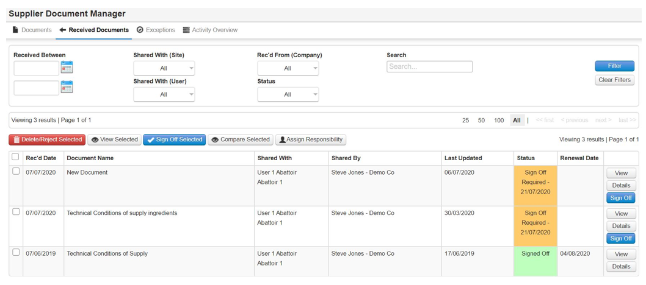
Task: Click the 04/08/2020 renewal date
Action: coord(575,254)
